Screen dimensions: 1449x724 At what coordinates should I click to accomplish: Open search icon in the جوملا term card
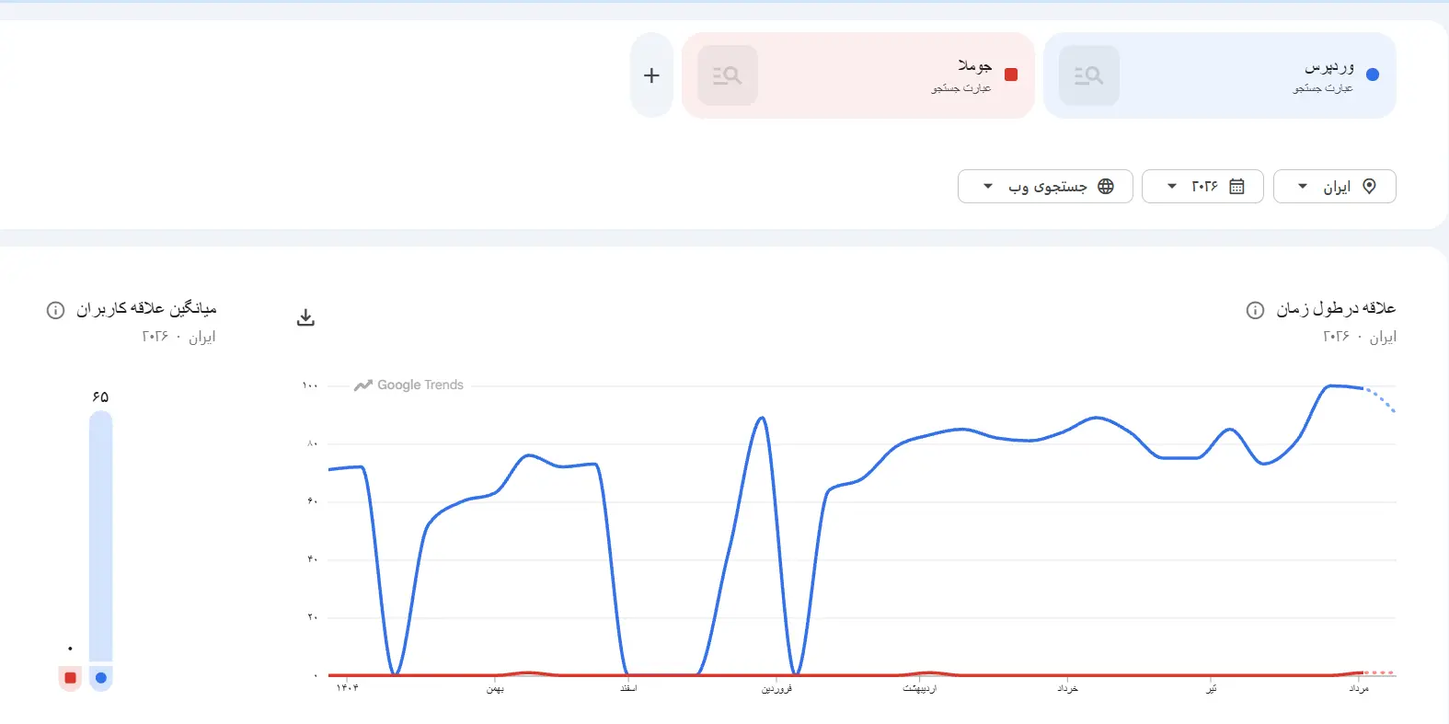click(727, 75)
